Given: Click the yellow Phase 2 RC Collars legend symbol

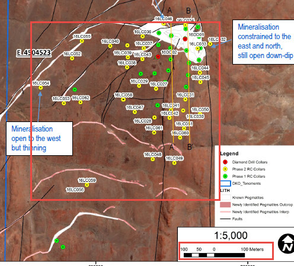Looking at the screenshot, I should (x=225, y=169).
